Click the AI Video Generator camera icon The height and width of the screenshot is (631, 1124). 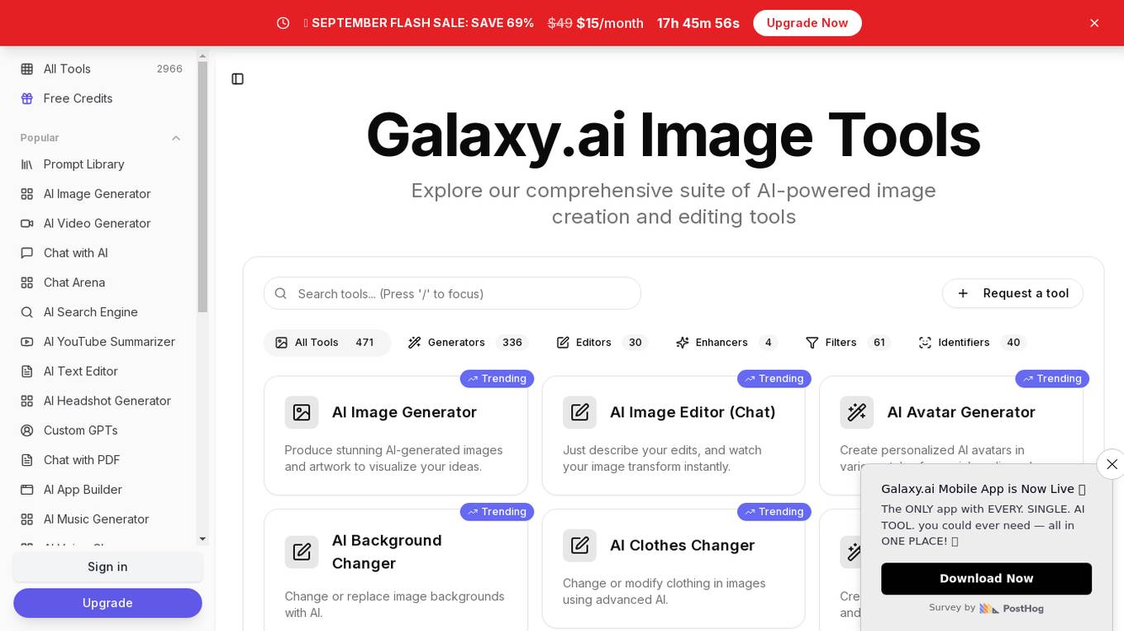click(x=27, y=224)
